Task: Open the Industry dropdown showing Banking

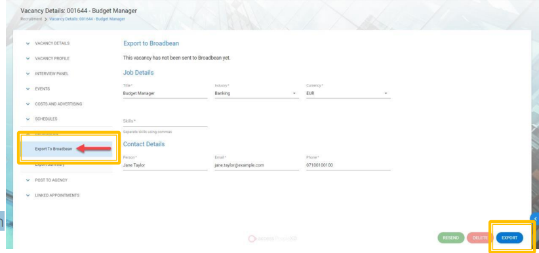Action: [256, 93]
